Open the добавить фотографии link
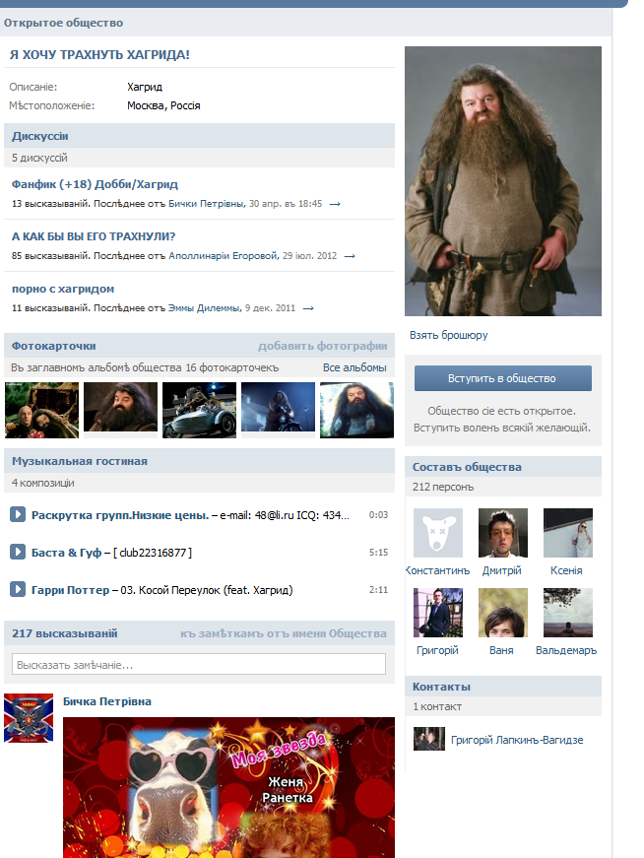The image size is (644, 858). (x=322, y=346)
